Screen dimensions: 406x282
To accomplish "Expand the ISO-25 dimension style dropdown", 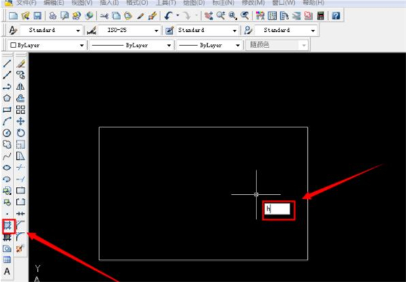I will tap(156, 31).
